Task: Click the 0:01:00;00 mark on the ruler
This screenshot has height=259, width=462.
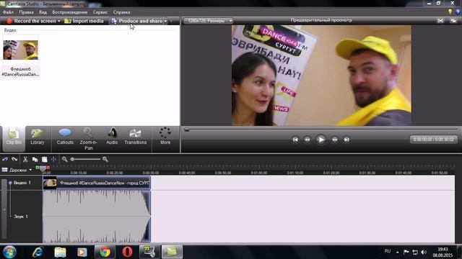Action: click(259, 173)
